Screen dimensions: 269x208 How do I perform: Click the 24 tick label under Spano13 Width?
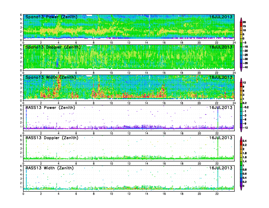pyautogui.click(x=234, y=102)
